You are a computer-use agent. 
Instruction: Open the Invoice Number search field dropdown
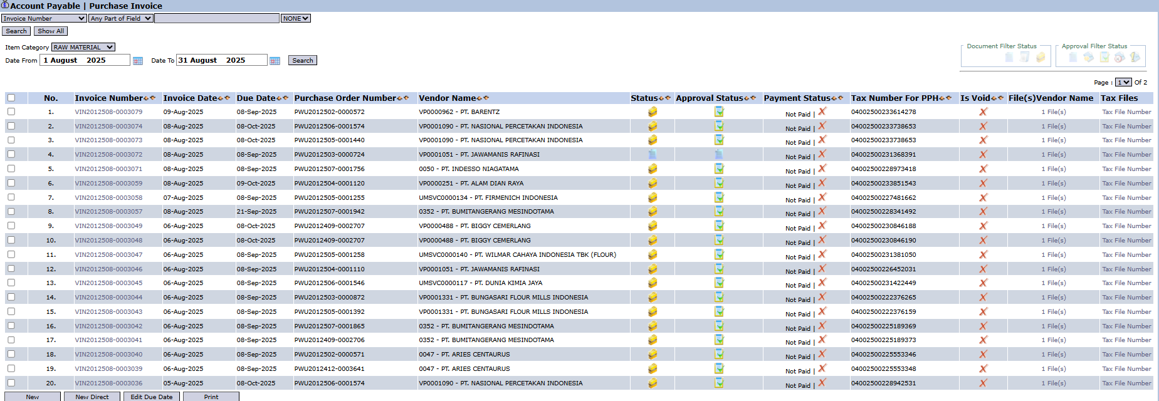tap(44, 19)
